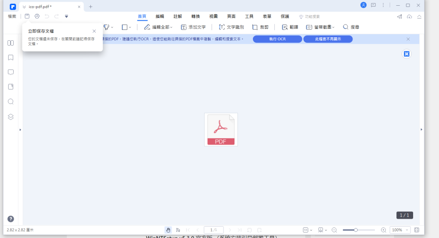Close the 立即保存文檔 tooltip popup
The height and width of the screenshot is (238, 439).
click(x=94, y=31)
